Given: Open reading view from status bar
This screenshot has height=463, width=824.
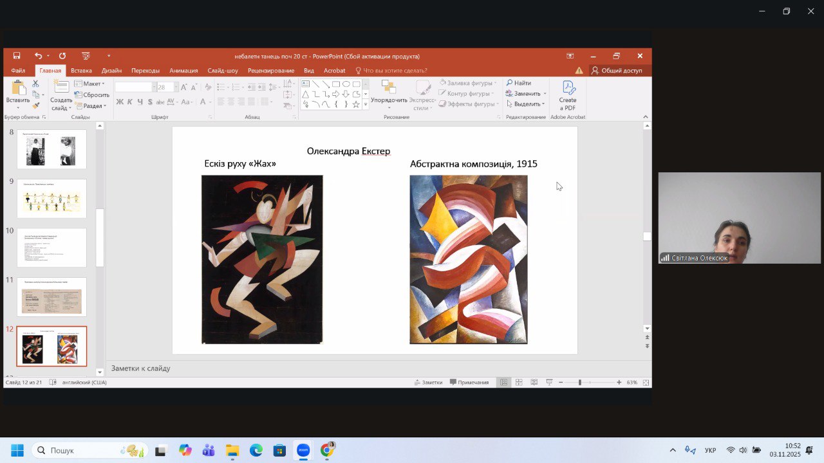Looking at the screenshot, I should (x=534, y=382).
